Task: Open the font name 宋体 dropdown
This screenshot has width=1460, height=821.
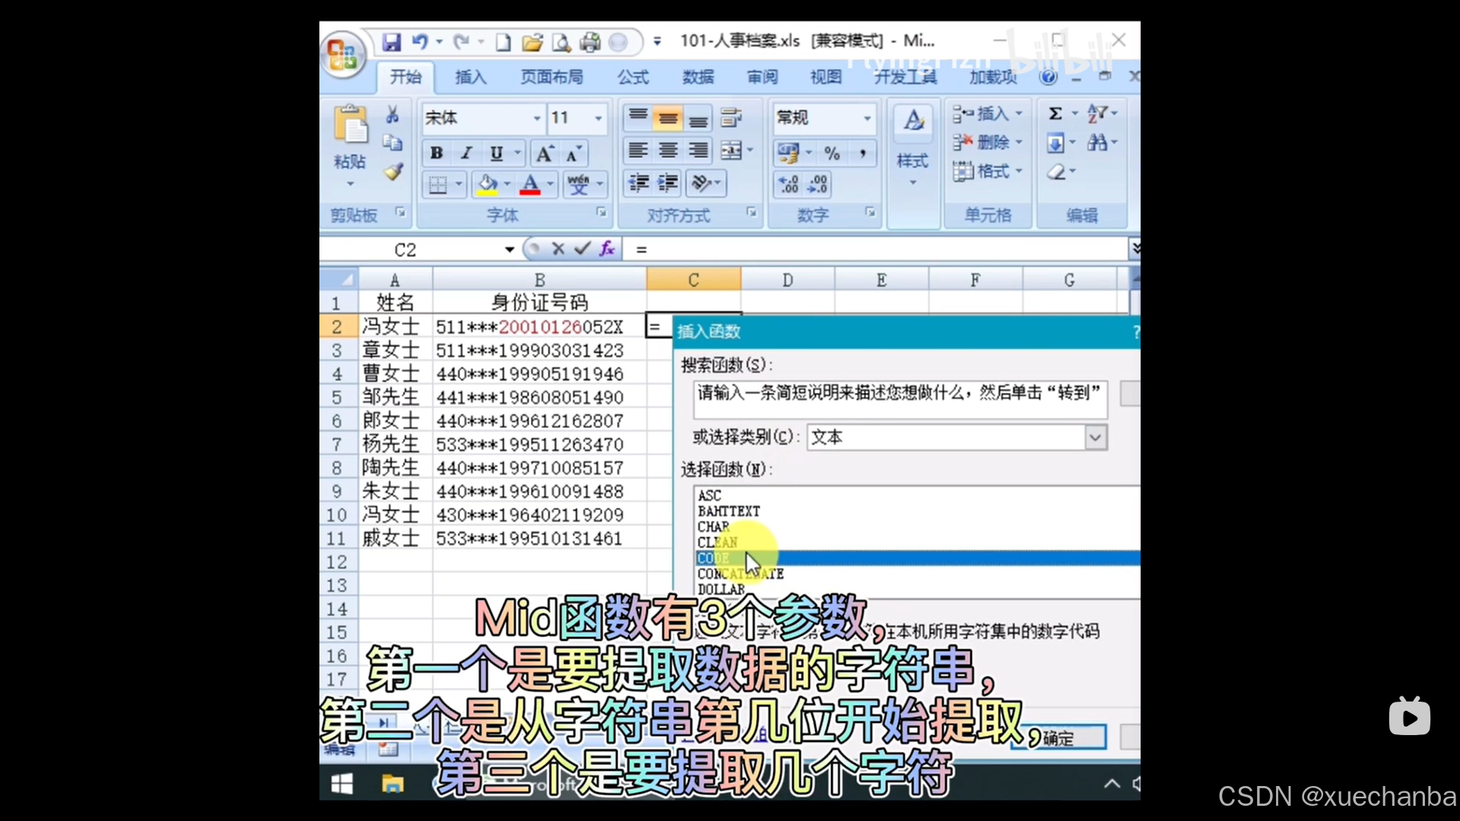Action: pyautogui.click(x=536, y=119)
